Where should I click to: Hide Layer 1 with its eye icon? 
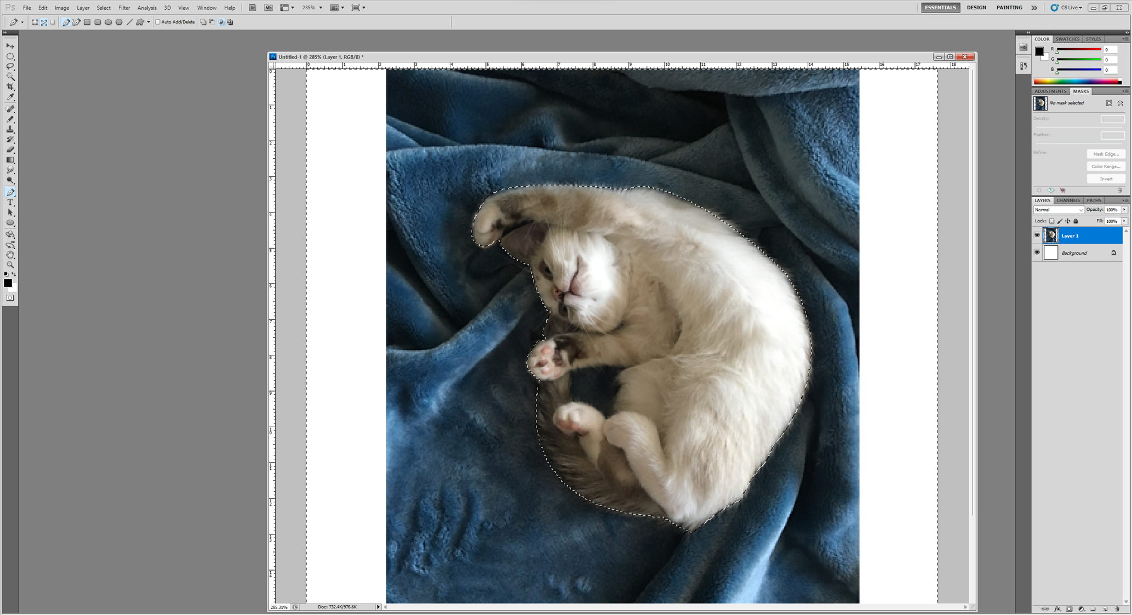(x=1037, y=235)
